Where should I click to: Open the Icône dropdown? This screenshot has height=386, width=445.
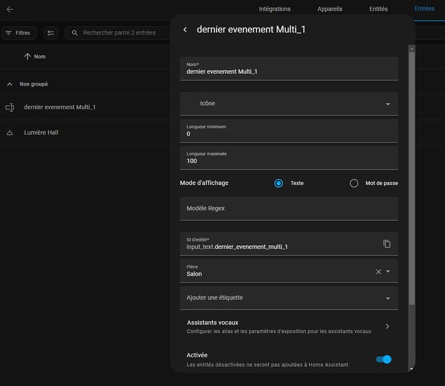[x=388, y=104]
